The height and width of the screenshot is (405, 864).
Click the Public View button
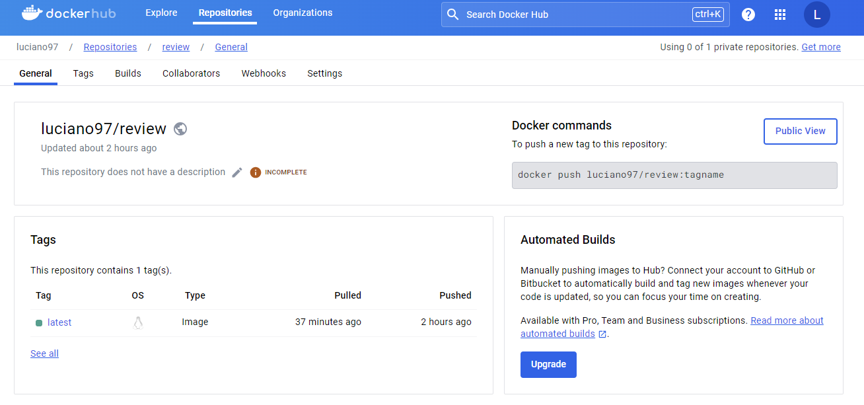[801, 131]
